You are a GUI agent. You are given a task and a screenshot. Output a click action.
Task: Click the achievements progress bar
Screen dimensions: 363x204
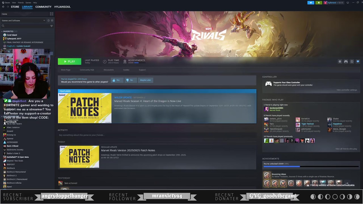(x=311, y=167)
